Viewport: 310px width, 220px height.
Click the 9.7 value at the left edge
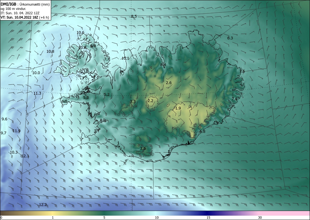(3, 133)
